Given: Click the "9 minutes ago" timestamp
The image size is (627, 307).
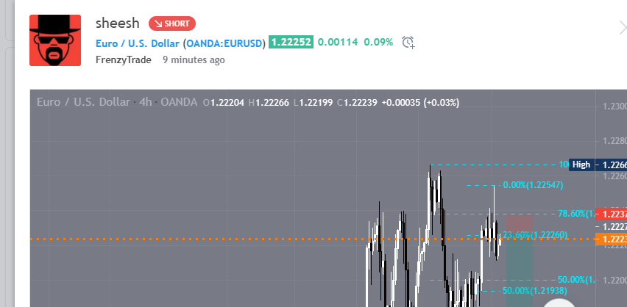Looking at the screenshot, I should (x=194, y=59).
